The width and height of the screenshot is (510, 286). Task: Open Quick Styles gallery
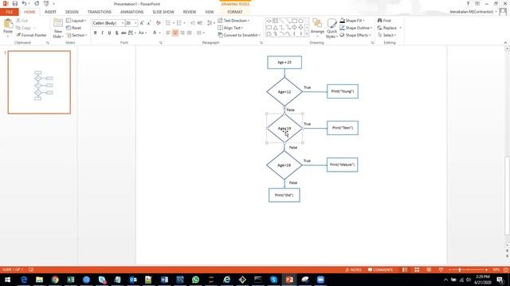point(331,29)
